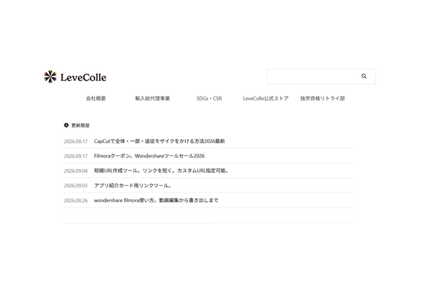This screenshot has width=434, height=289.
Task: Open the 独学資格リトライ部 menu item
Action: click(323, 98)
